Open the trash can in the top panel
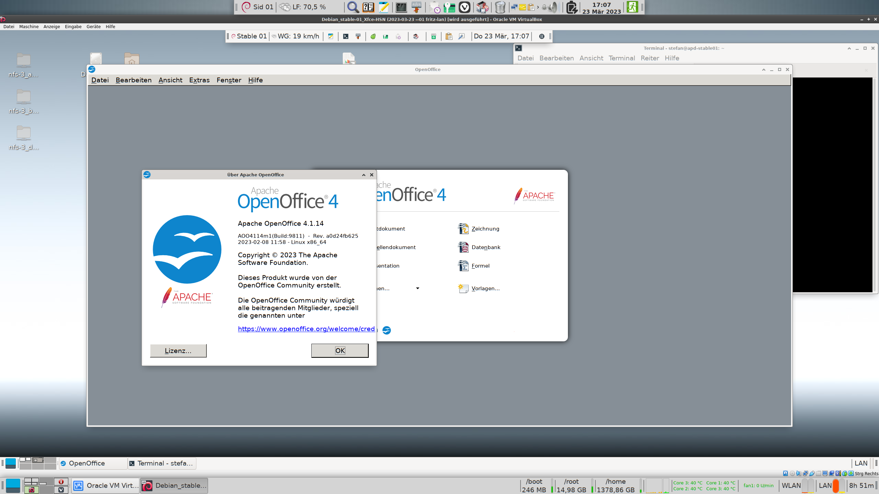This screenshot has height=494, width=879. [500, 7]
